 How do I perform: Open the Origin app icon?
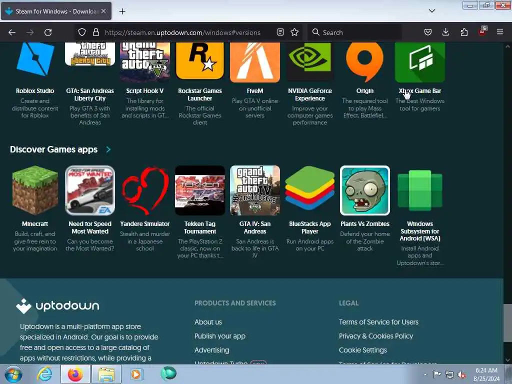point(364,62)
